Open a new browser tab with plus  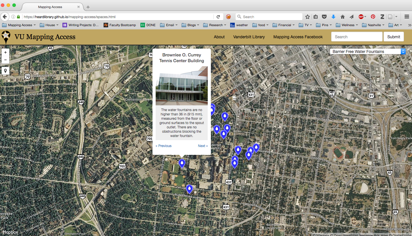pyautogui.click(x=88, y=7)
